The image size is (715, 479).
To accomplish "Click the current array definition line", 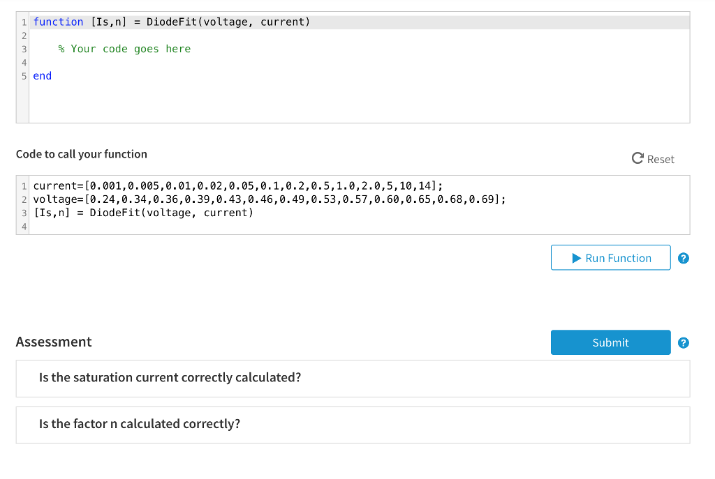I will pos(237,186).
